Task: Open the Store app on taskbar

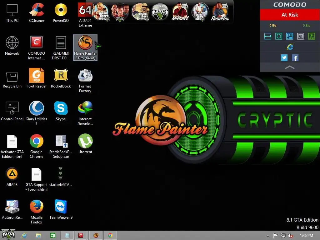Action: pyautogui.click(x=52, y=236)
